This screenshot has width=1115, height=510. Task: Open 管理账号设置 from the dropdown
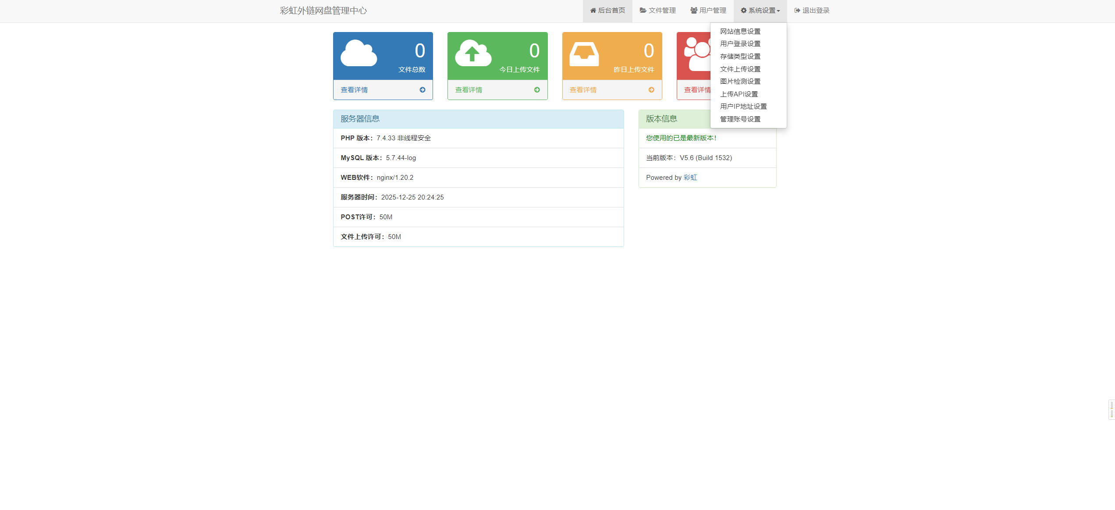[740, 119]
